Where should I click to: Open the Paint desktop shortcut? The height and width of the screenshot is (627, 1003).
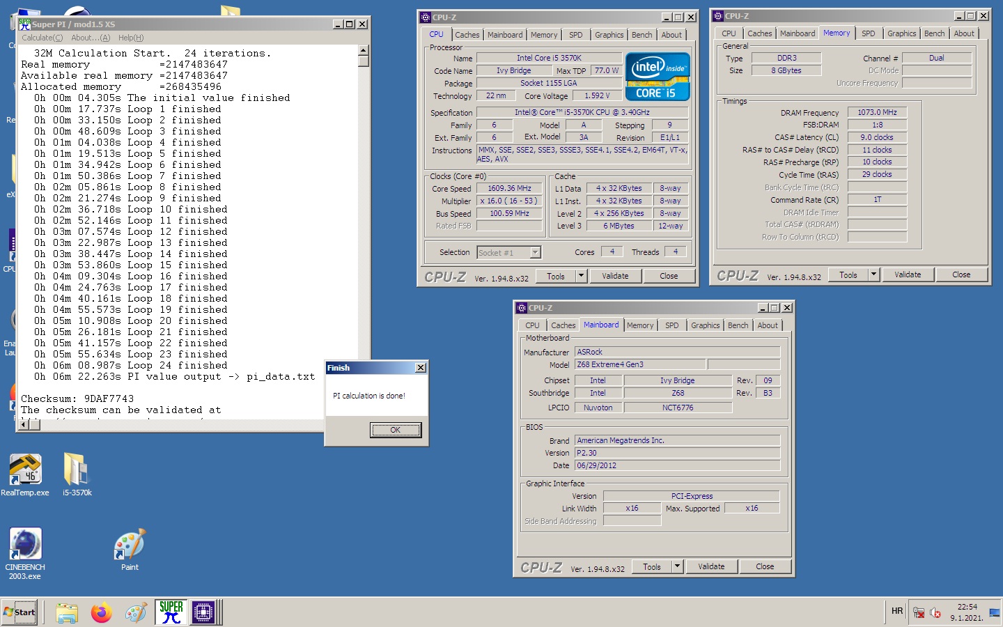[130, 550]
